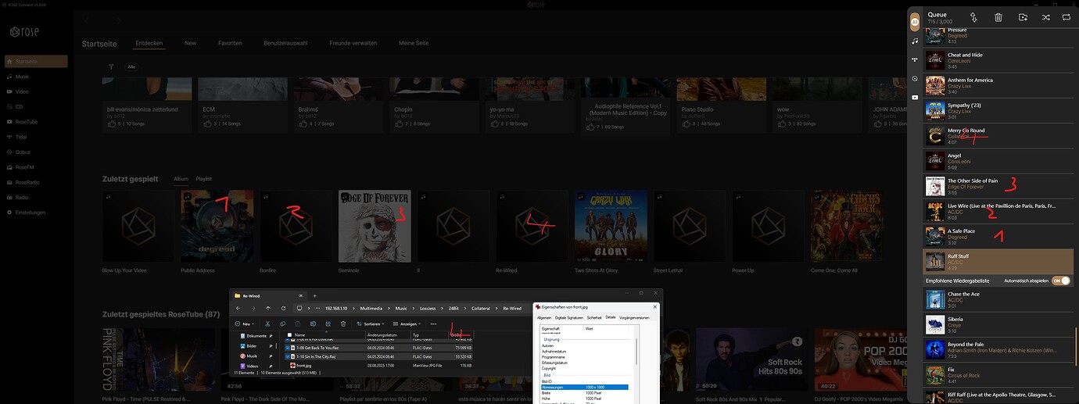This screenshot has height=404, width=1079.
Task: Play Merry Go Round in queue
Action: [x=998, y=136]
